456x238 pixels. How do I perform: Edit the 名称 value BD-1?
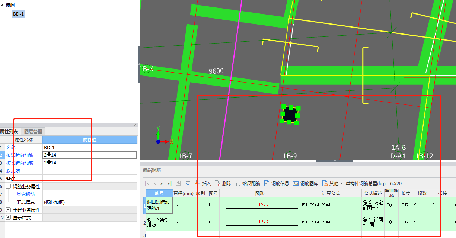click(90, 147)
